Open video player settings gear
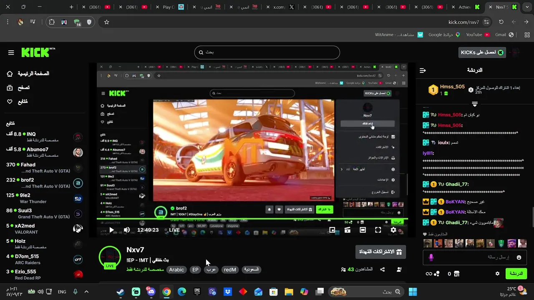 [393, 230]
